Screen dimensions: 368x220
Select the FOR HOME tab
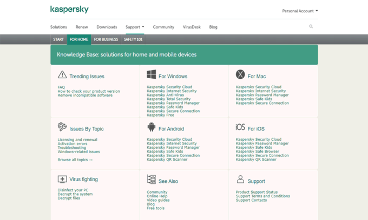click(x=79, y=39)
